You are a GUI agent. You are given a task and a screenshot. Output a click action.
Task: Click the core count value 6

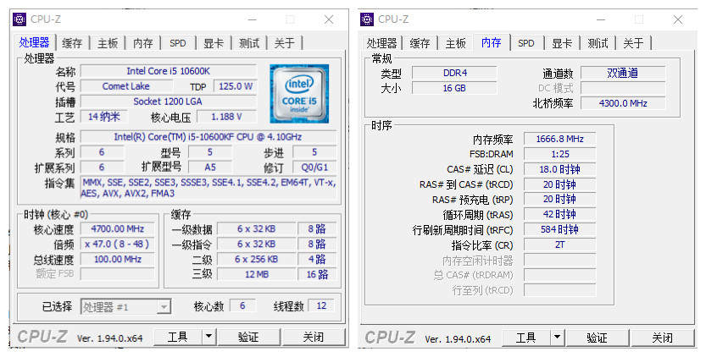point(242,306)
